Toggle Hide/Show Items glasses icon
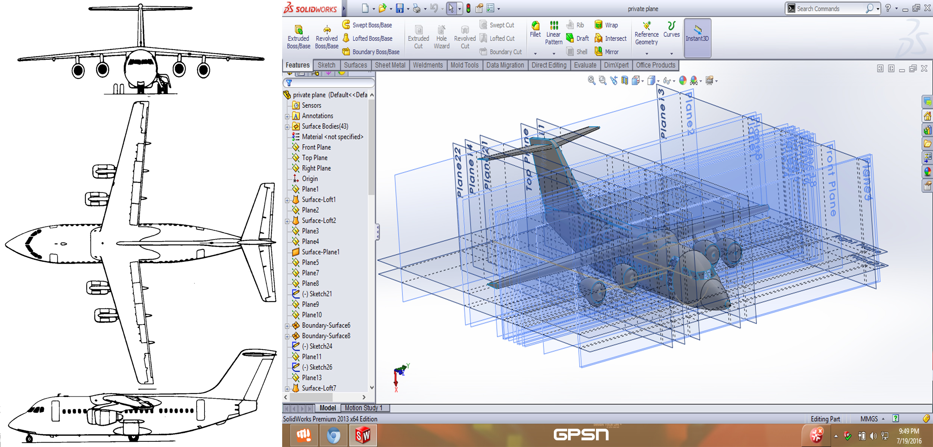The image size is (933, 447). coord(667,80)
